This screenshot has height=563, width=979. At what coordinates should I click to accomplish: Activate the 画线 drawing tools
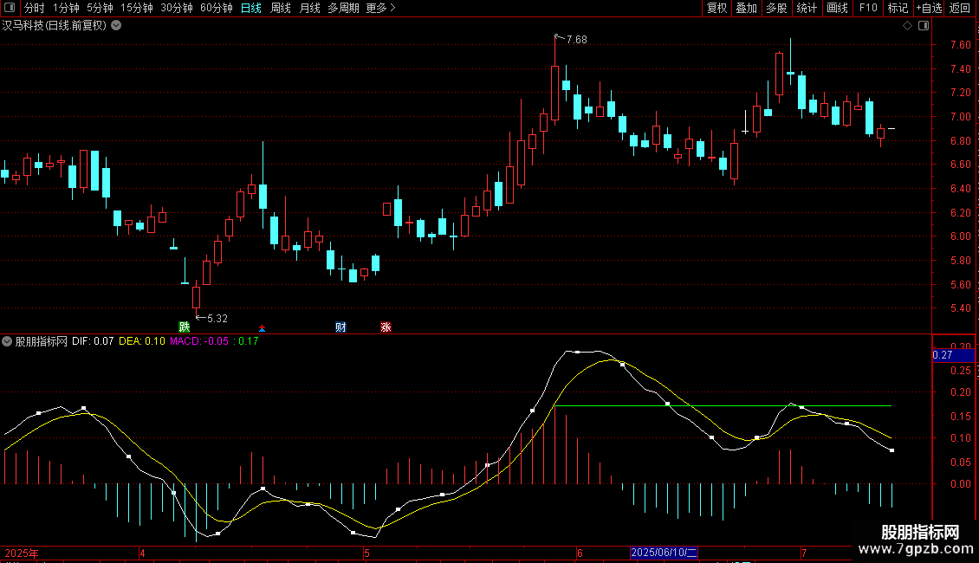pyautogui.click(x=837, y=8)
